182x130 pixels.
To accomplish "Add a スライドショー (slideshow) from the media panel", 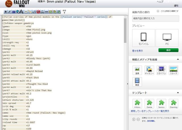I will coord(161,70).
